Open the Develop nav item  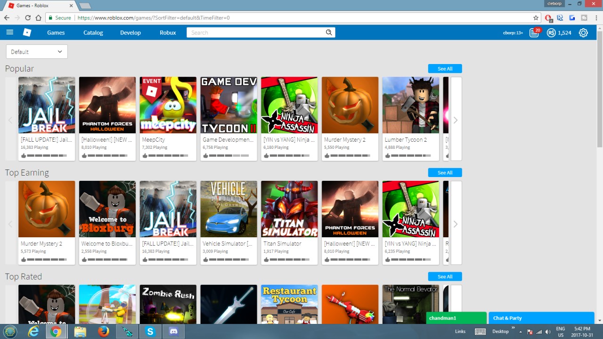(130, 32)
